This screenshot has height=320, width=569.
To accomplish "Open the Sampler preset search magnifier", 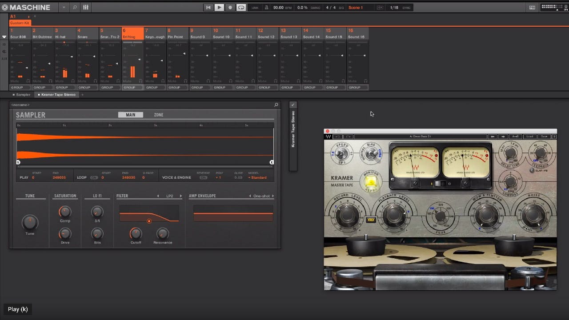I will [276, 105].
